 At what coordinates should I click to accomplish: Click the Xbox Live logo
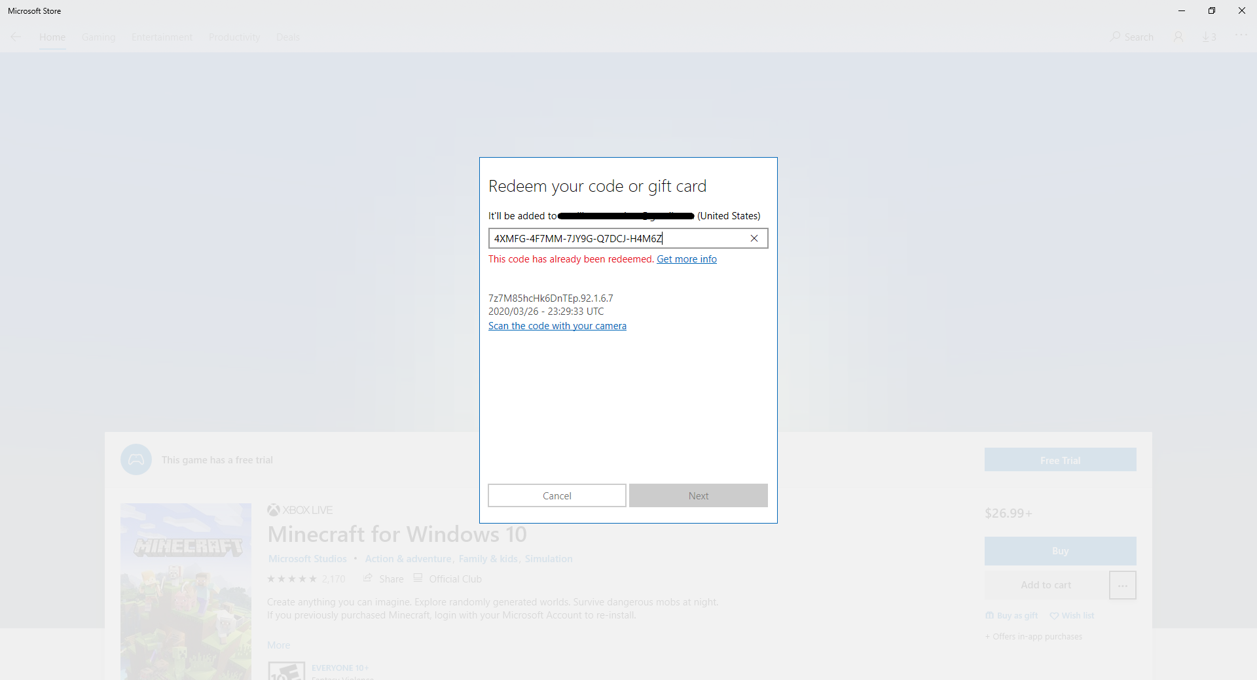click(x=301, y=510)
